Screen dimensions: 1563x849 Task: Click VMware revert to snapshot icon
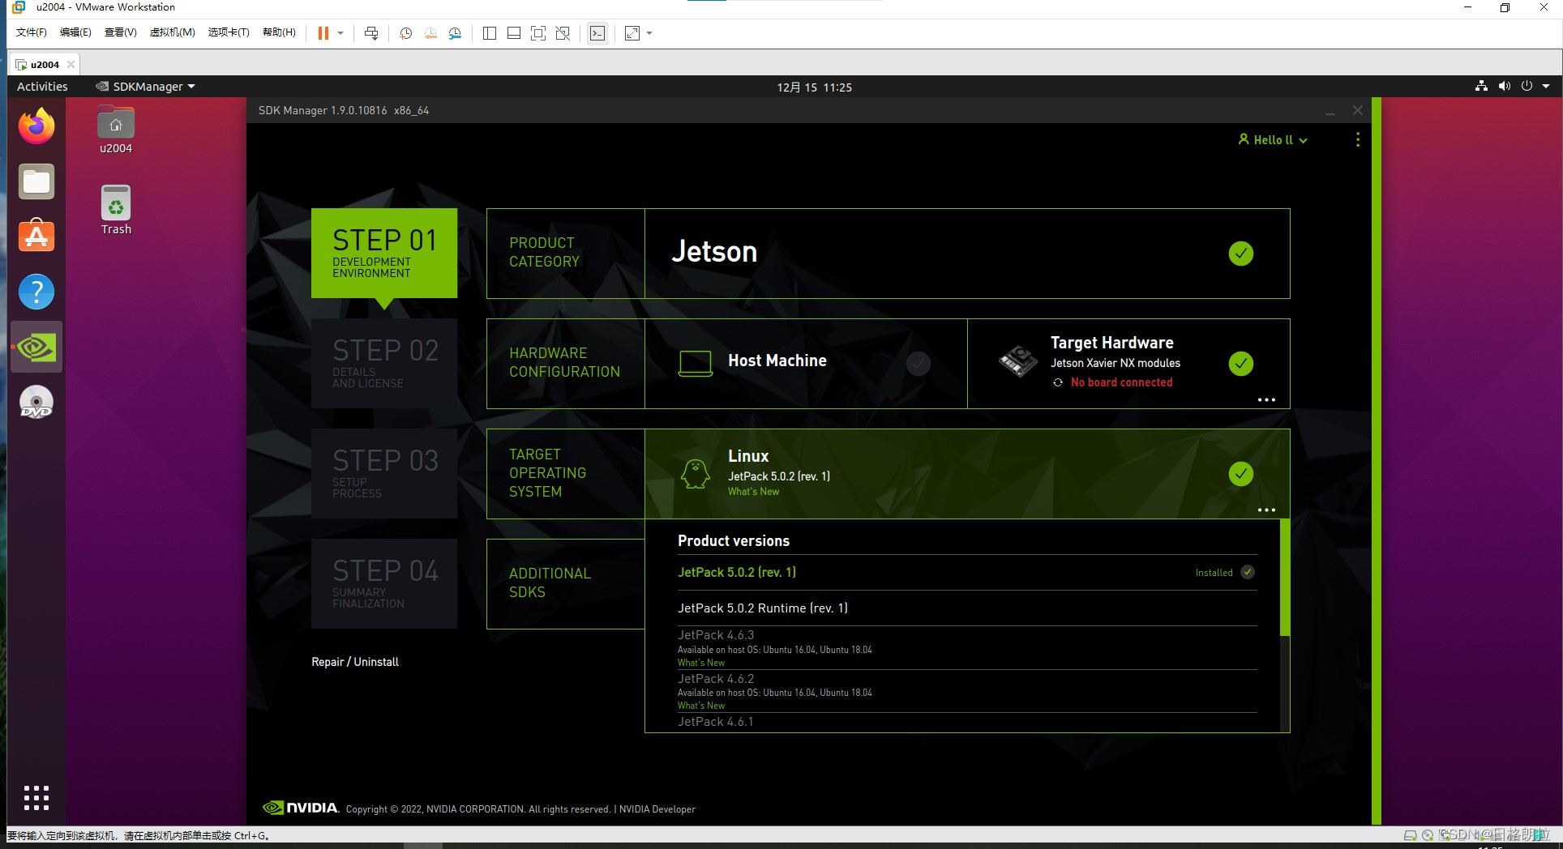(x=430, y=33)
